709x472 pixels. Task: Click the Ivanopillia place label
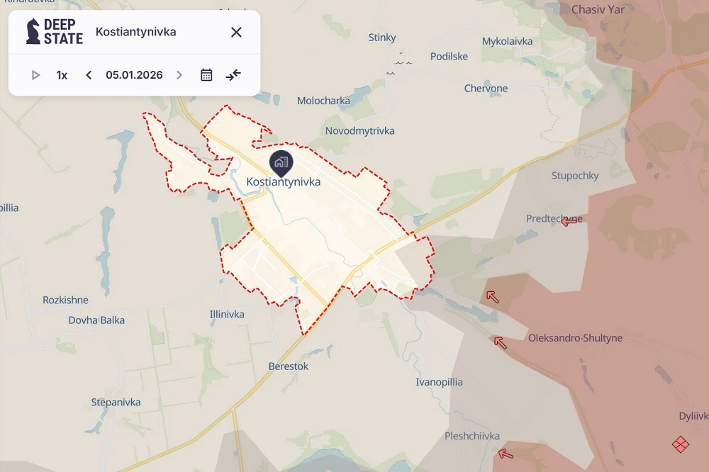click(x=439, y=383)
